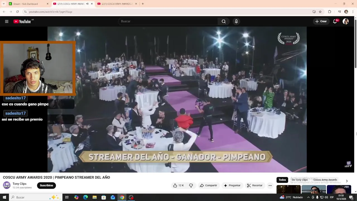
Task: Open the third suggested video thumbnail
Action: point(339,189)
